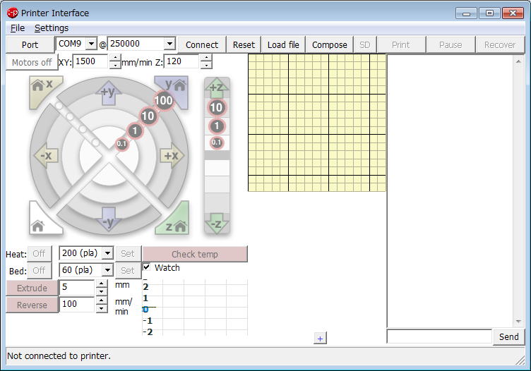Click the Extrude button
531x371 pixels.
32,288
